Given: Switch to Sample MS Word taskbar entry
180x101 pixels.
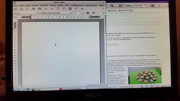Looking at the screenshot, I should (x=71, y=89).
